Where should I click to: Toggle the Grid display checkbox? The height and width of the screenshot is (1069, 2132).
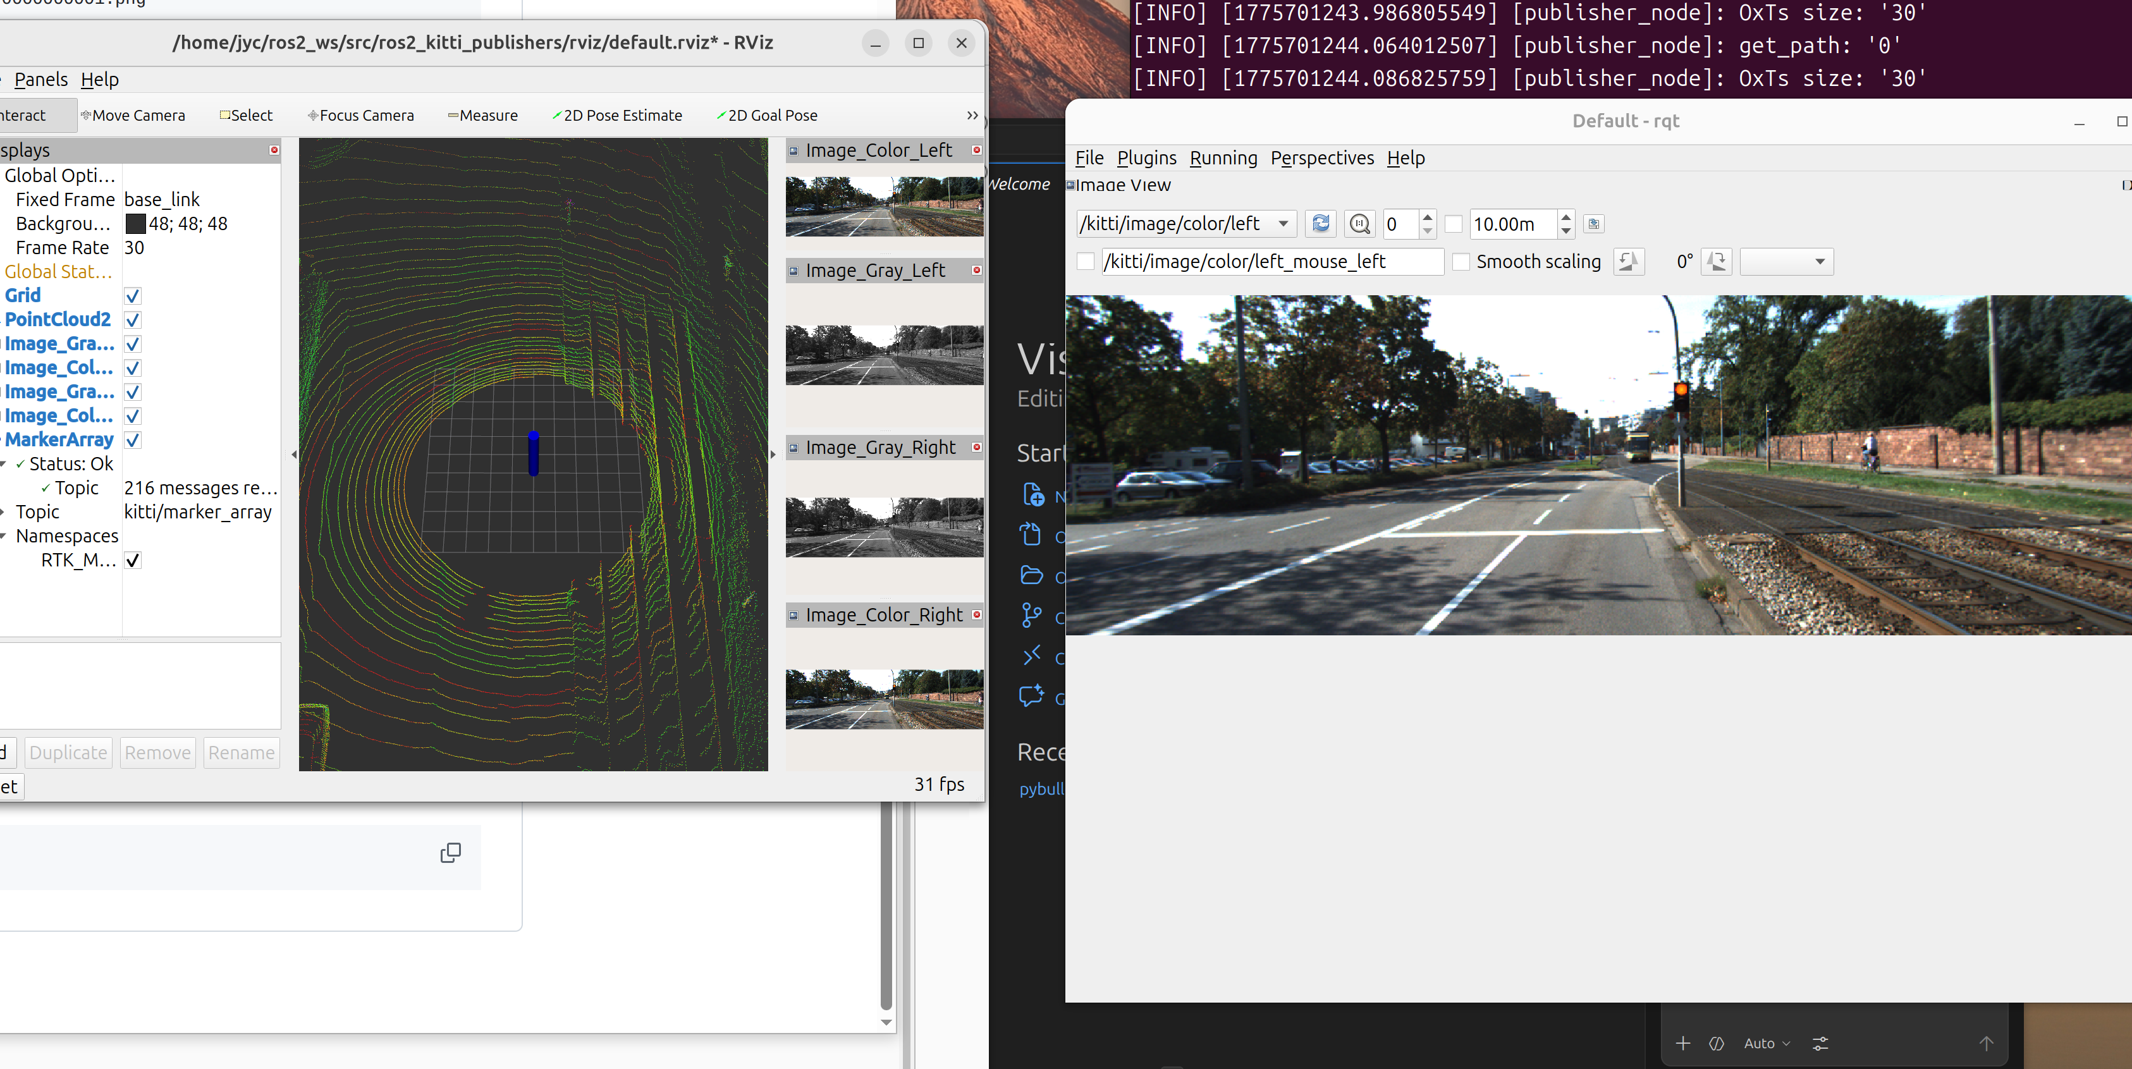click(x=132, y=295)
